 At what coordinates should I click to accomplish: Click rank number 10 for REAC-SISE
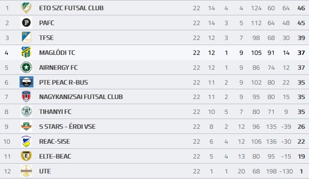(7, 141)
